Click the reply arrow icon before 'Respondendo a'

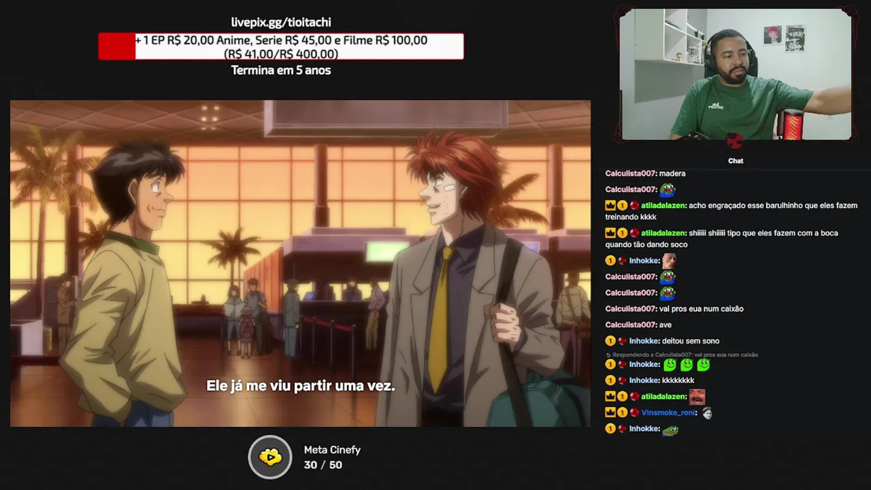coord(608,355)
